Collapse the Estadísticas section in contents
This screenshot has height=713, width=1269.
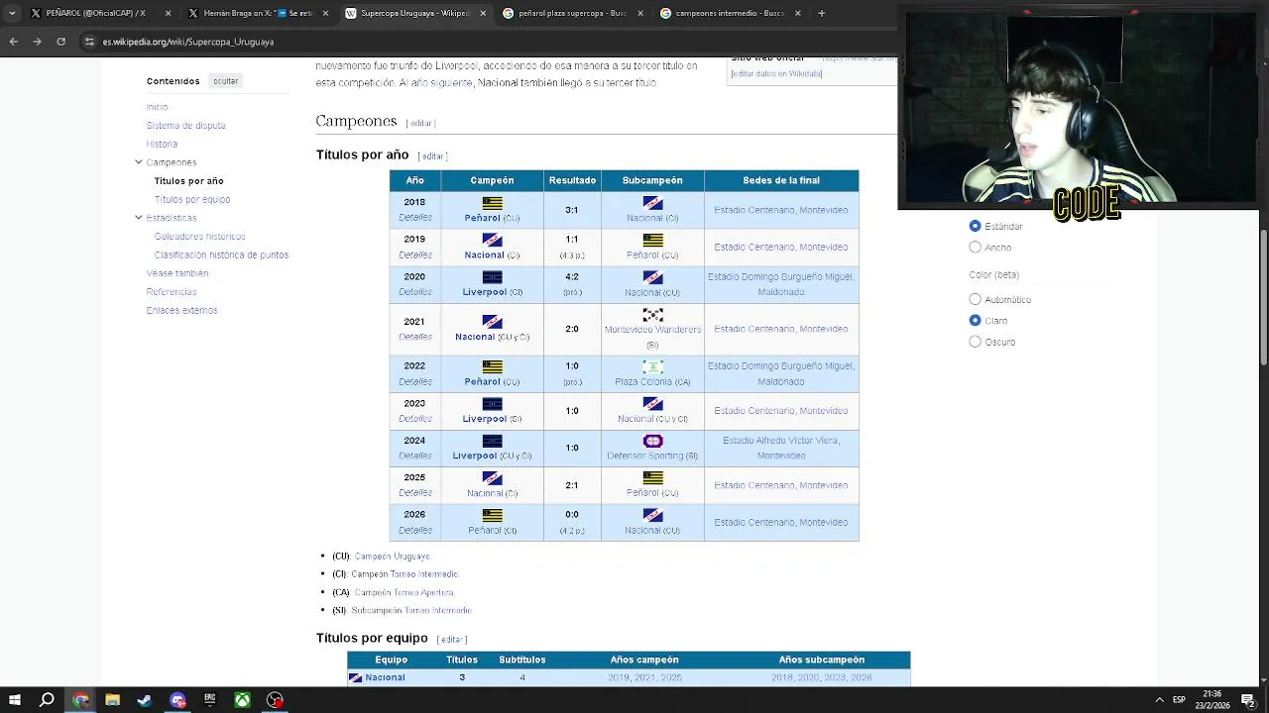(139, 217)
